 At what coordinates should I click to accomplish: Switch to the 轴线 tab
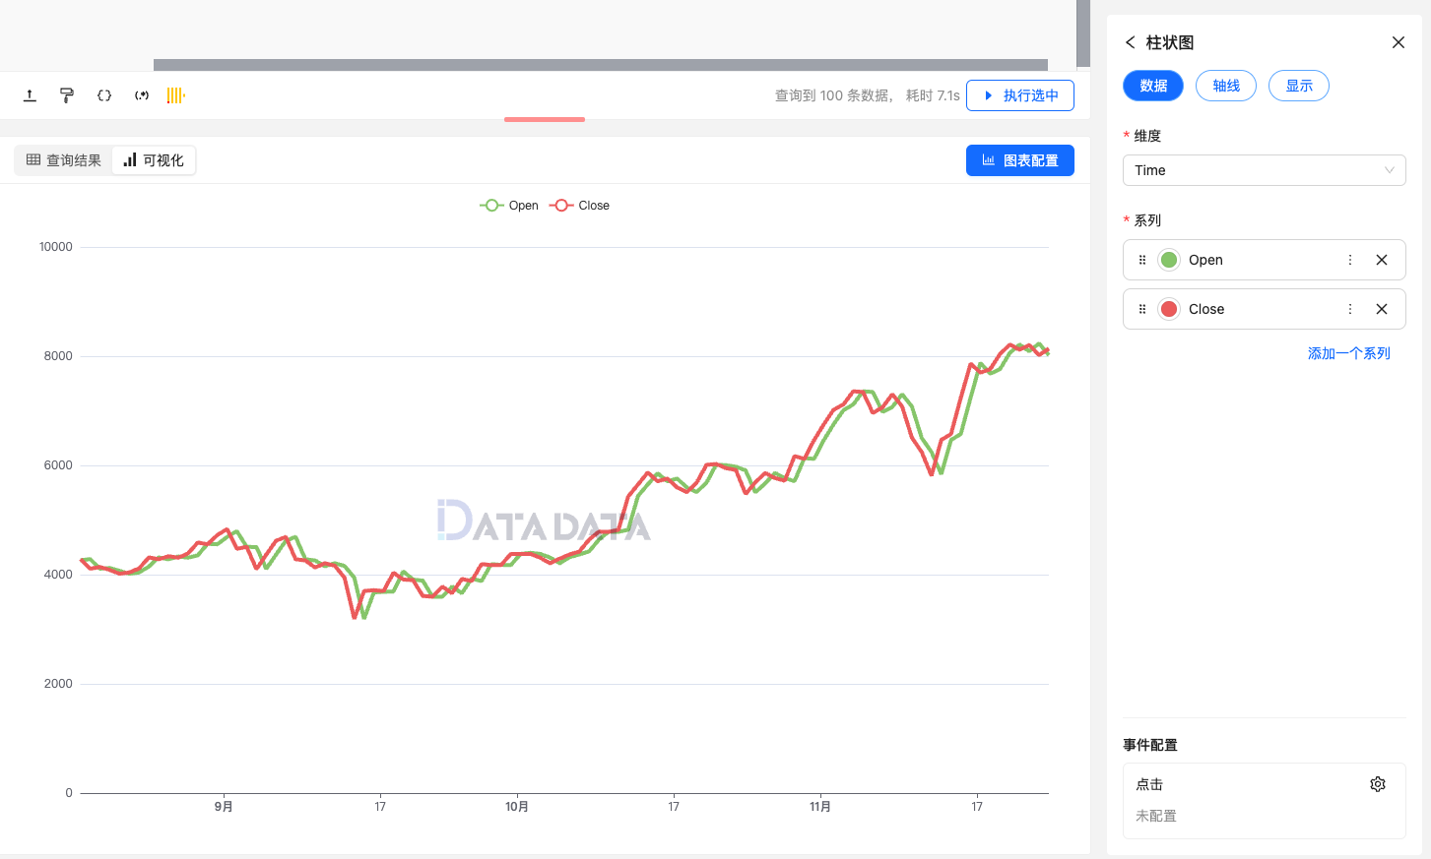pos(1226,86)
